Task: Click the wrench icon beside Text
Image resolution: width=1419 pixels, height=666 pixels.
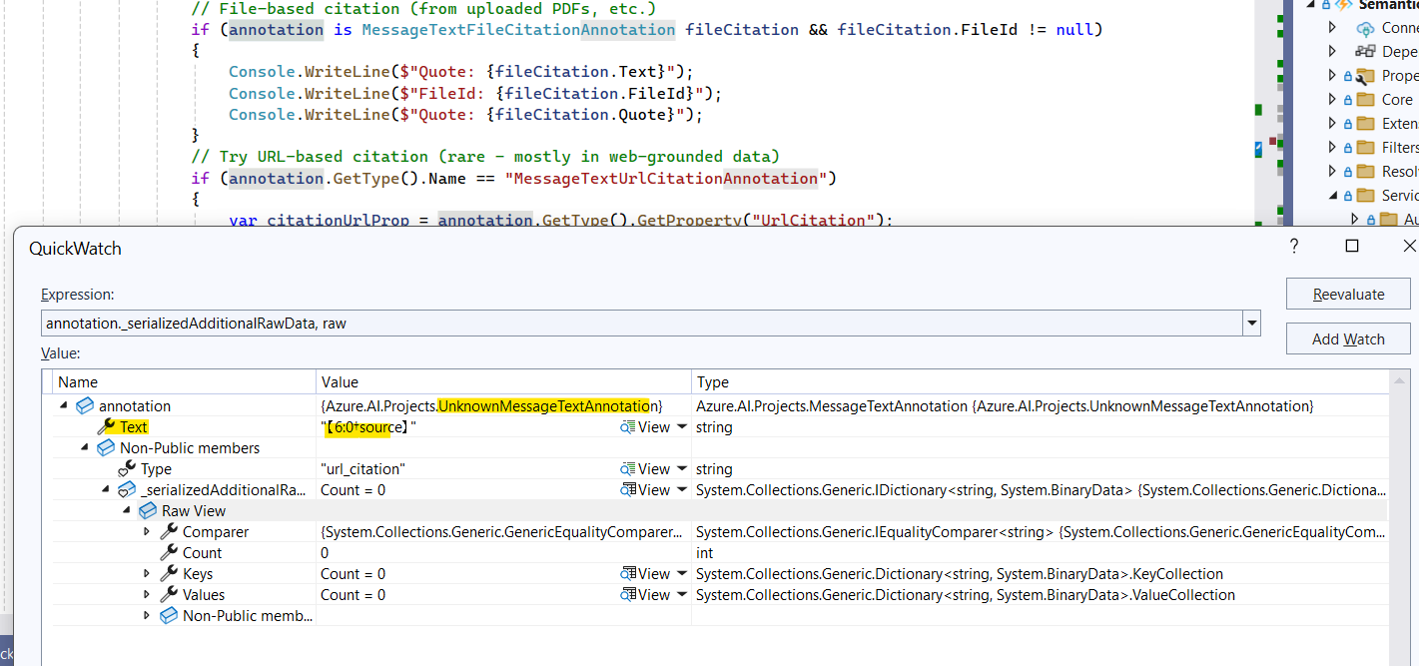Action: point(106,426)
